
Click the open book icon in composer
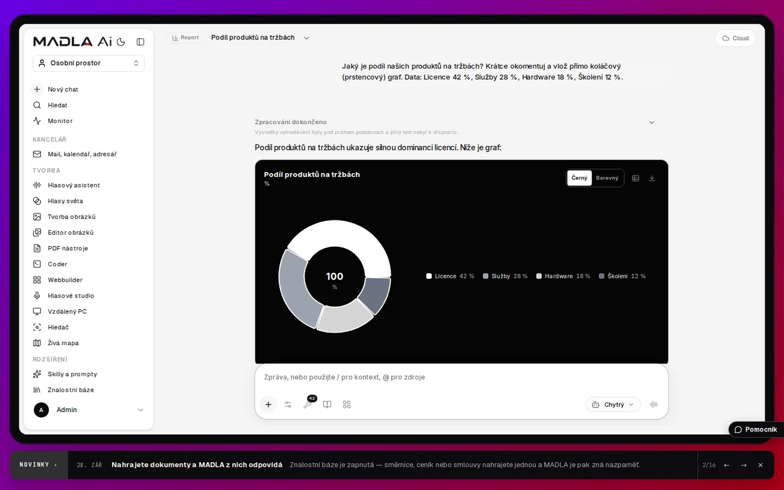(327, 404)
